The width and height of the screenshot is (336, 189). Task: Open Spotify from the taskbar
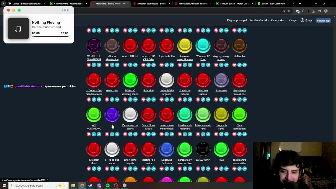(x=108, y=186)
